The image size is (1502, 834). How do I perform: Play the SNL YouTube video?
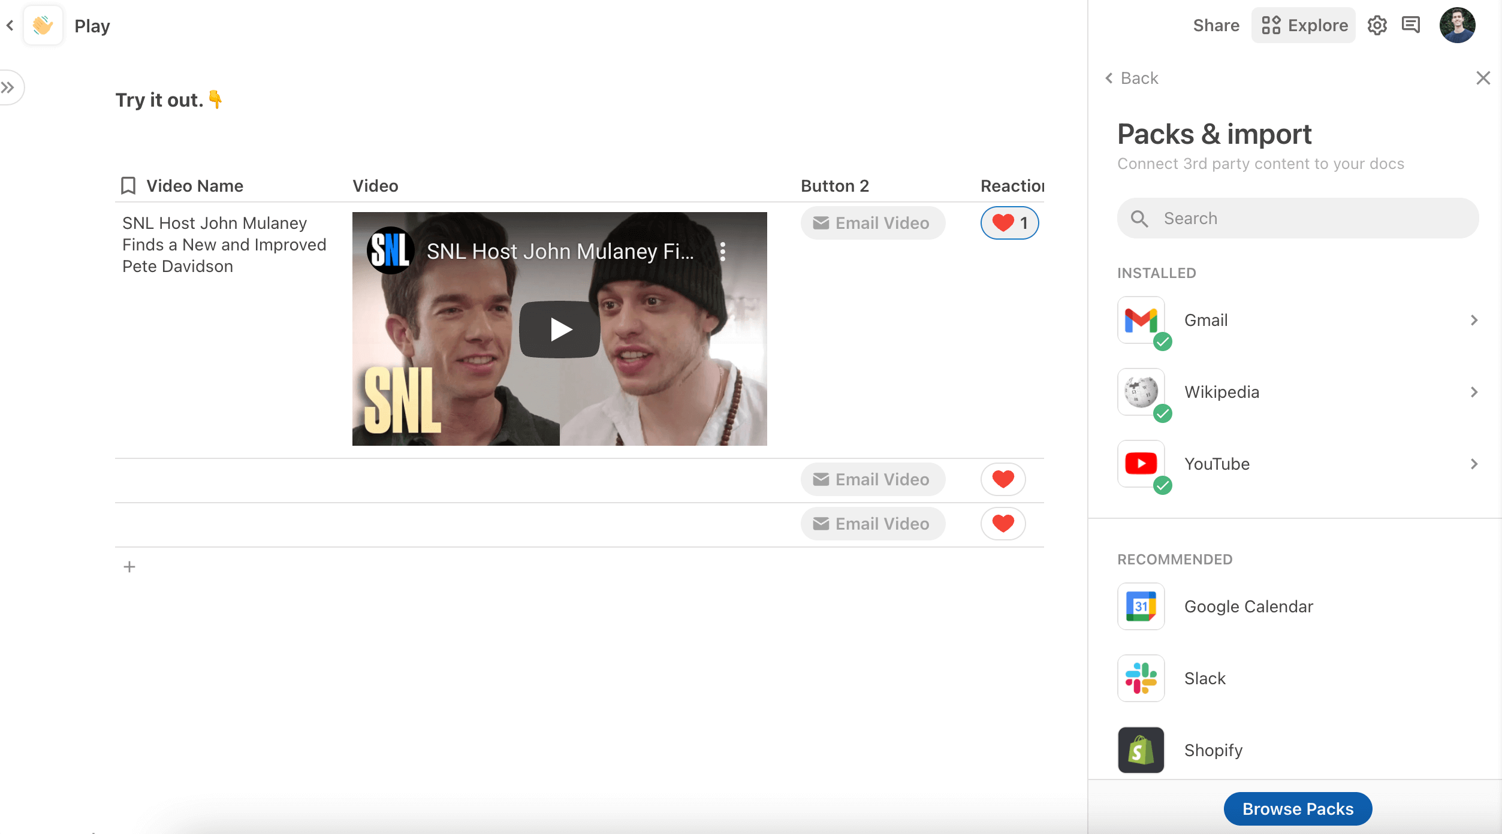[x=560, y=330]
